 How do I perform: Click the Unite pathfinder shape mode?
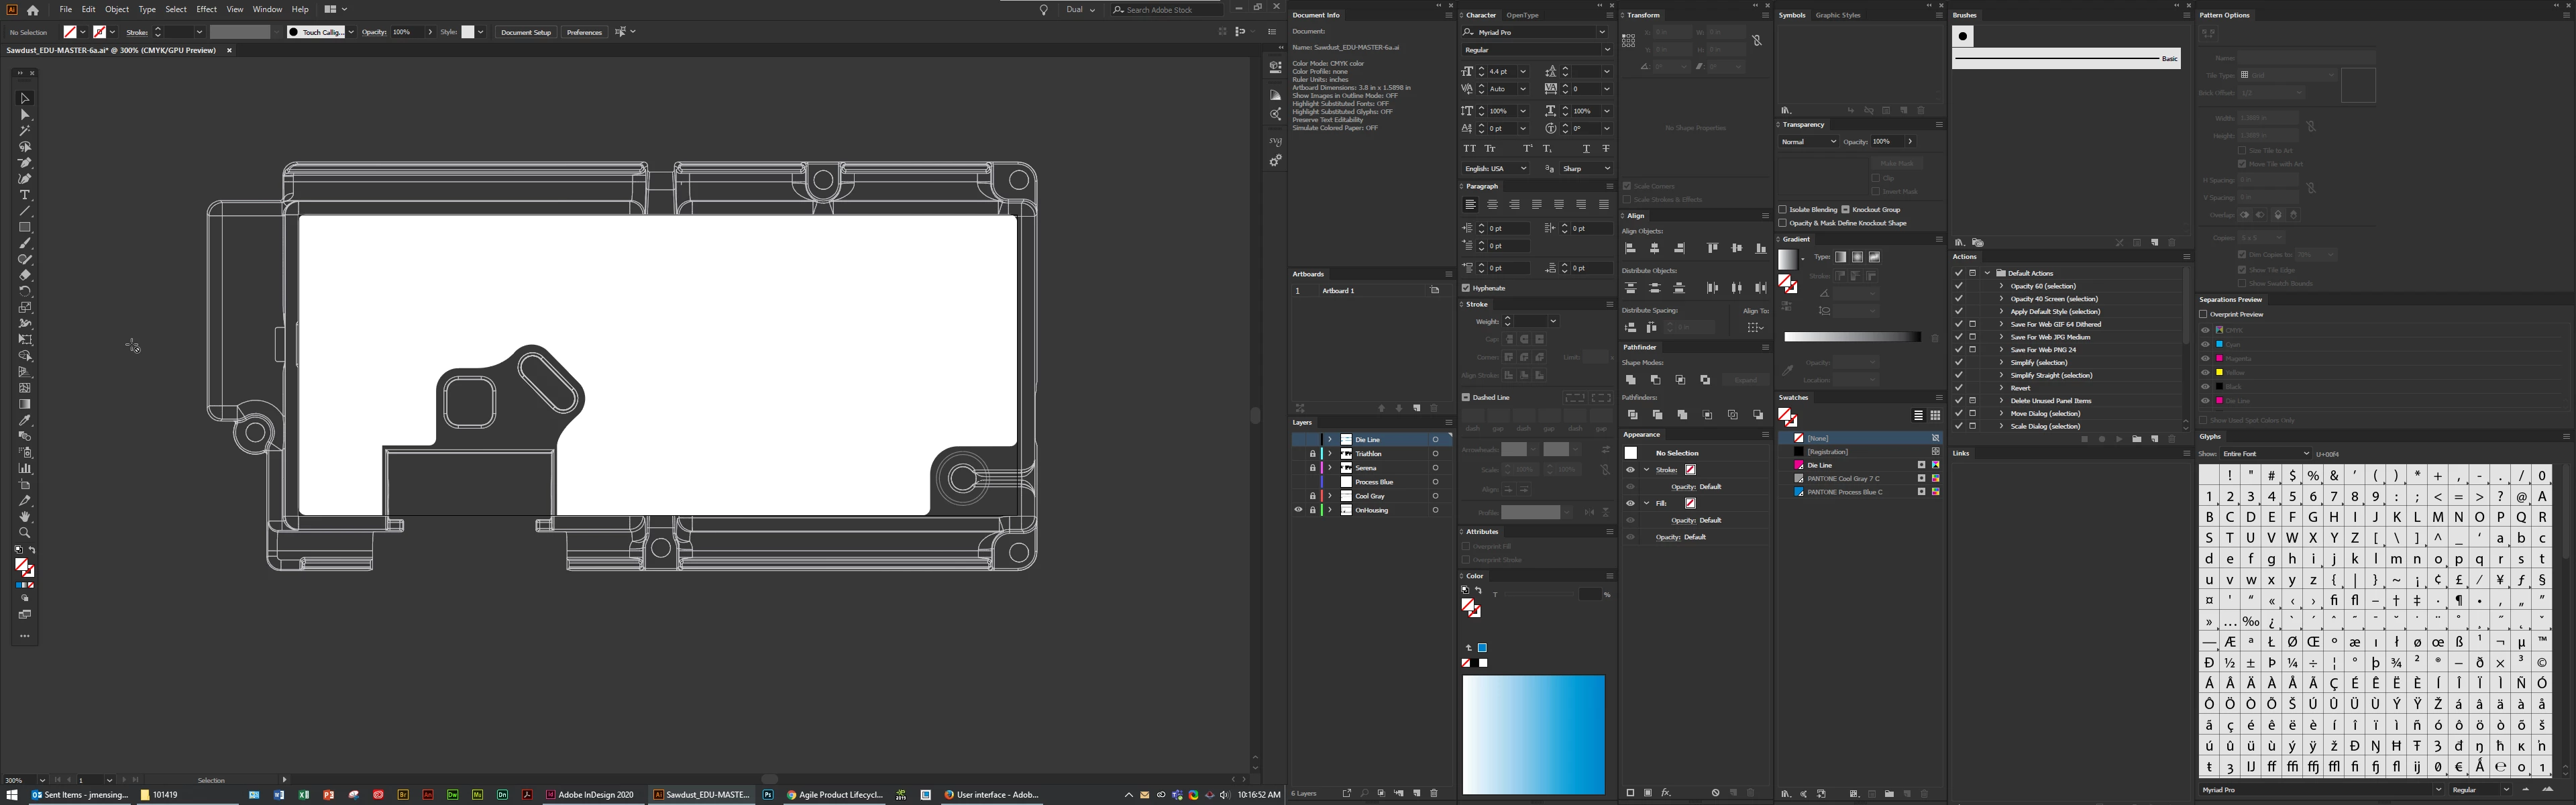1631,380
